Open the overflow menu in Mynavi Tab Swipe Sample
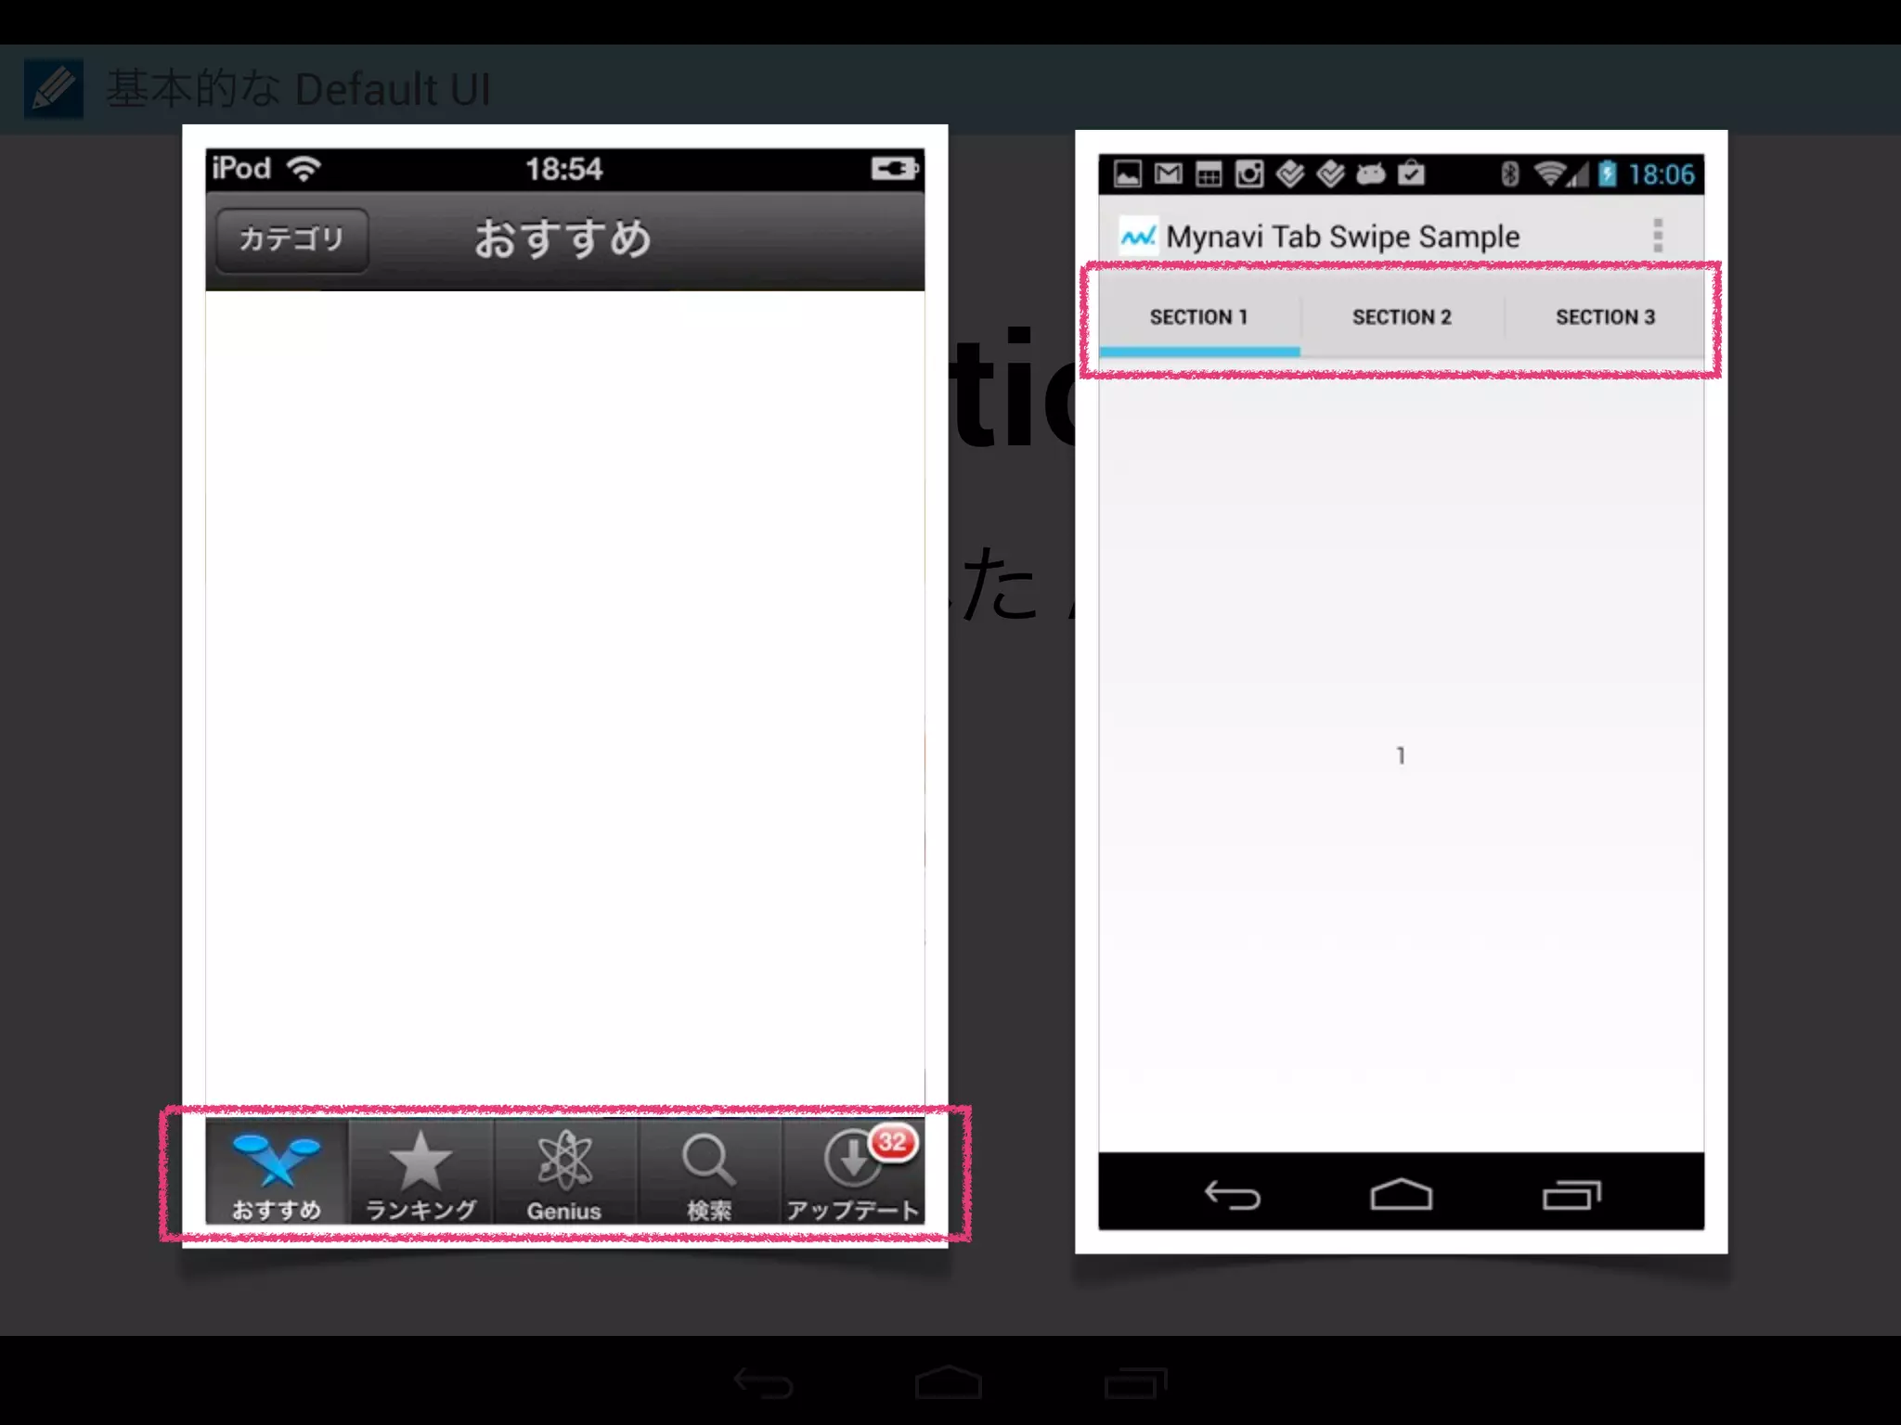The width and height of the screenshot is (1901, 1425). point(1658,236)
